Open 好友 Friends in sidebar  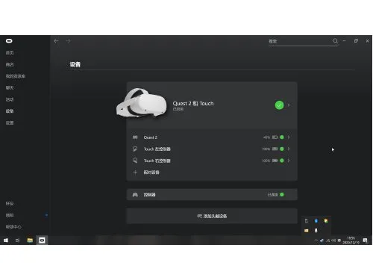point(10,204)
